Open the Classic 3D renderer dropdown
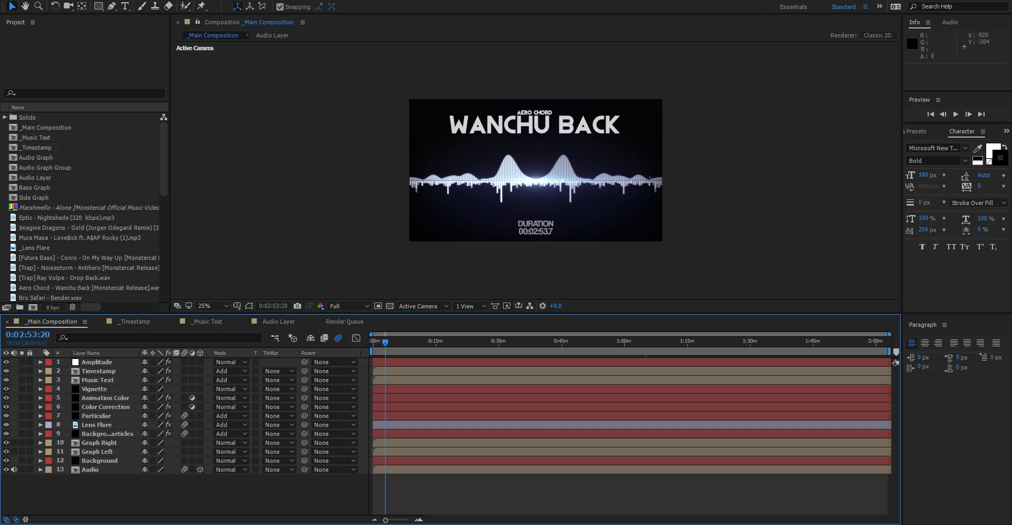Viewport: 1012px width, 525px height. pos(878,35)
